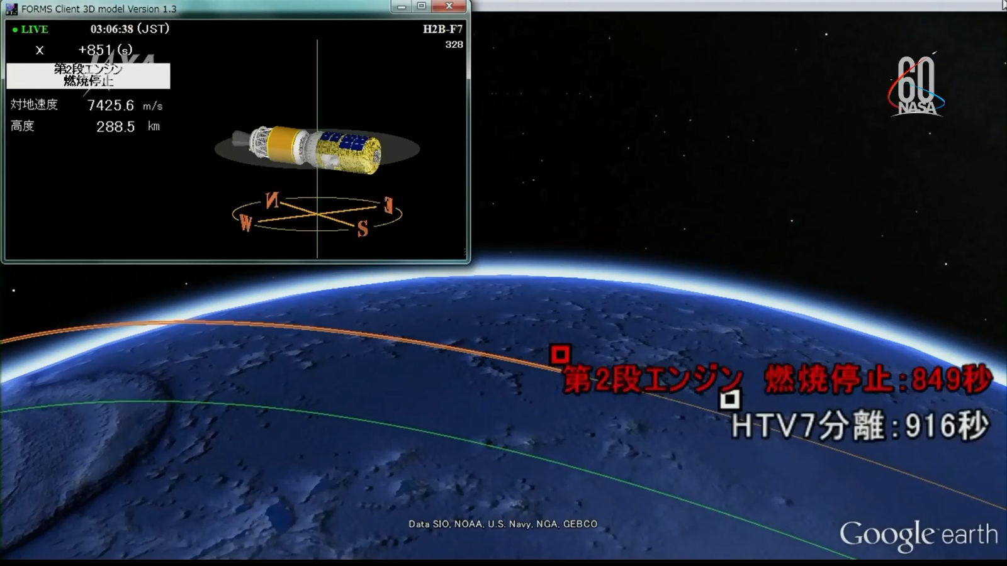Select the N letter on the compass

click(x=272, y=201)
